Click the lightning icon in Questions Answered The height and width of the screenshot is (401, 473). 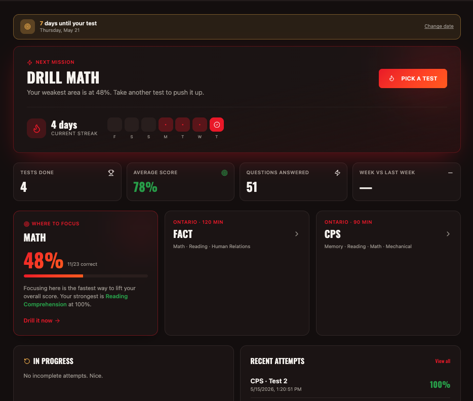(x=338, y=173)
